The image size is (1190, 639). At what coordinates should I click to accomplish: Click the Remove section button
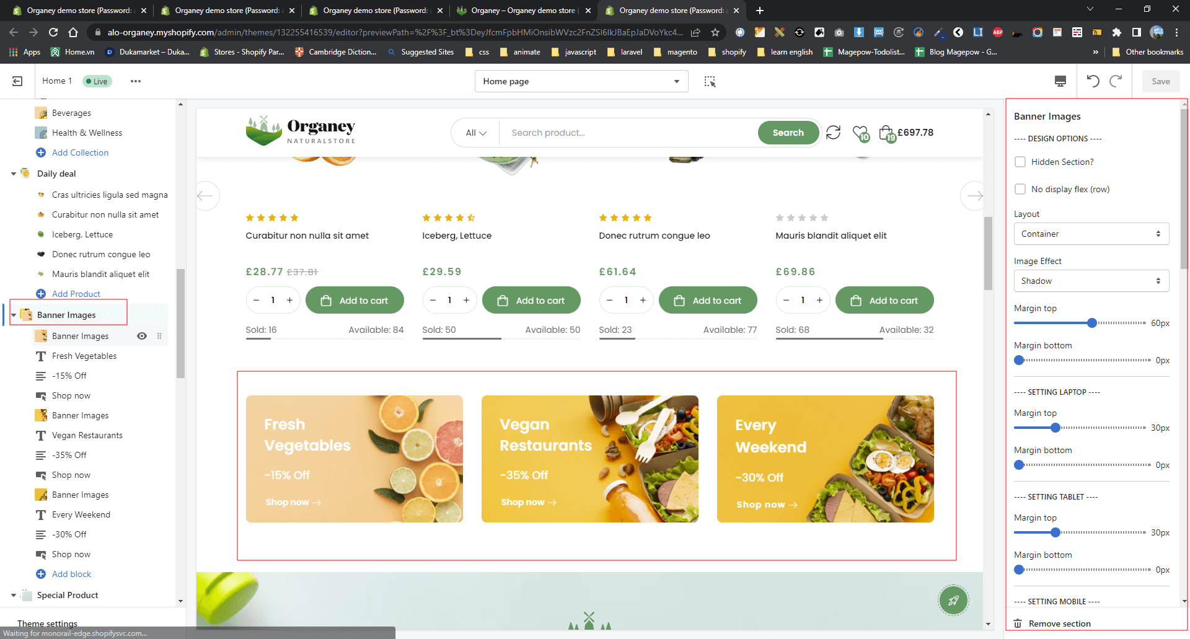click(x=1059, y=624)
